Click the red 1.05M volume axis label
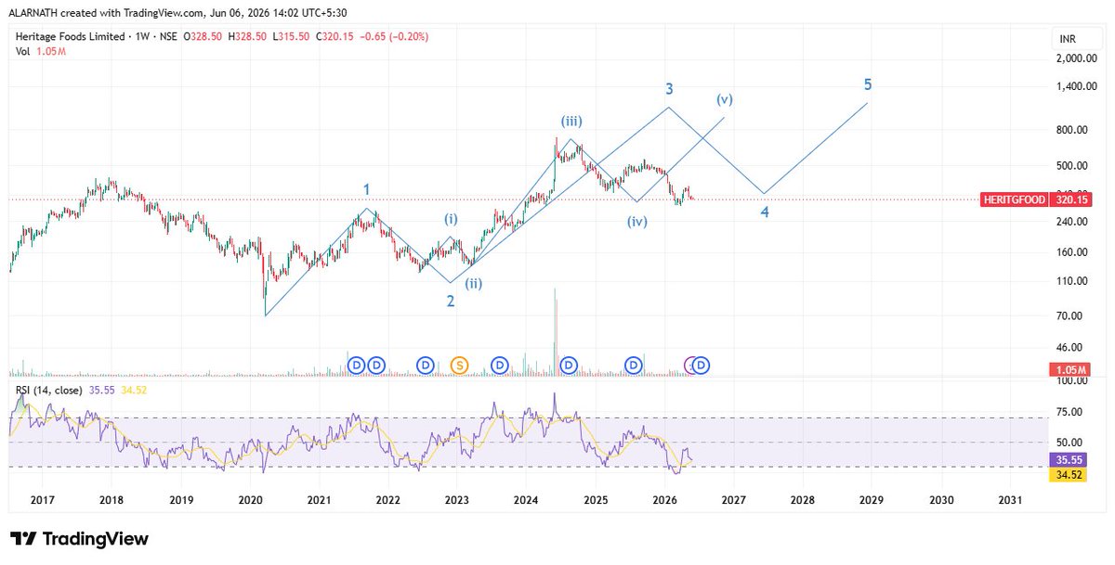Image resolution: width=1115 pixels, height=565 pixels. 1071,369
